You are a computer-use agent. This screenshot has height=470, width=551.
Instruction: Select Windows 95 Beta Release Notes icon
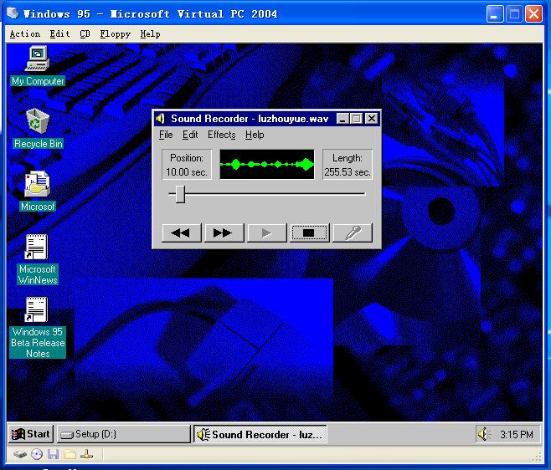pyautogui.click(x=38, y=328)
